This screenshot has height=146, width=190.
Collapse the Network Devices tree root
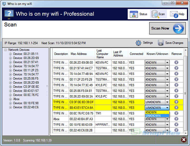6,50
